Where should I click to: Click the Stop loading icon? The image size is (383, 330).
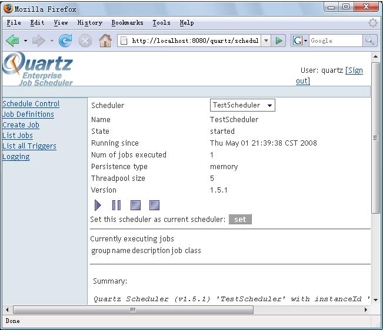click(x=85, y=41)
